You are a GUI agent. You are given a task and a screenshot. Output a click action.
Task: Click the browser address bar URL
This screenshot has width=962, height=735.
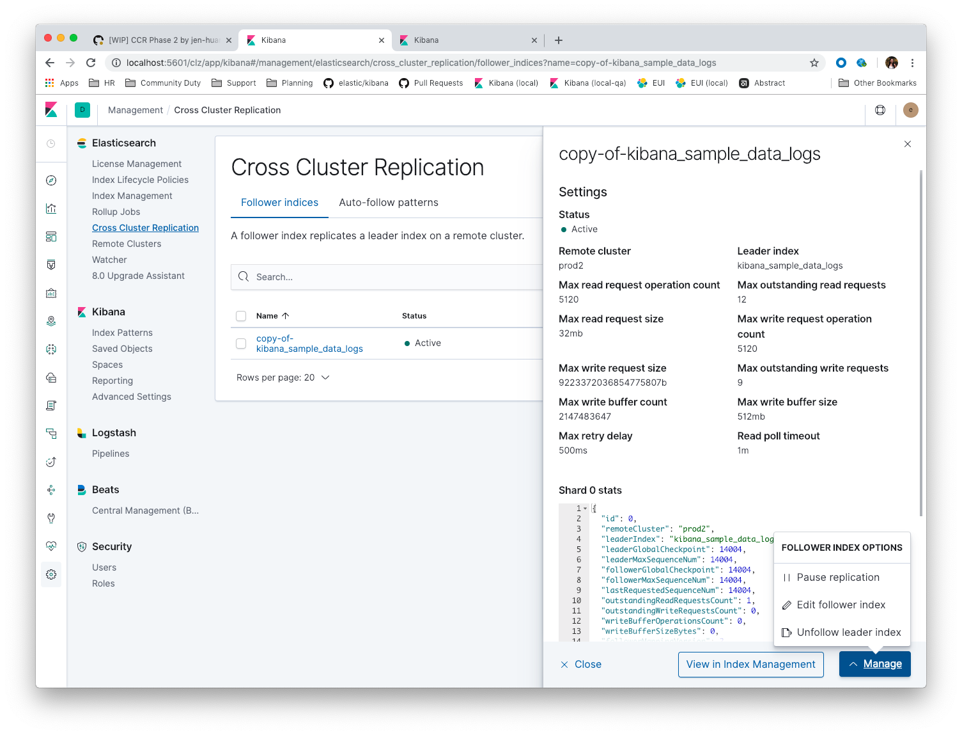[421, 63]
